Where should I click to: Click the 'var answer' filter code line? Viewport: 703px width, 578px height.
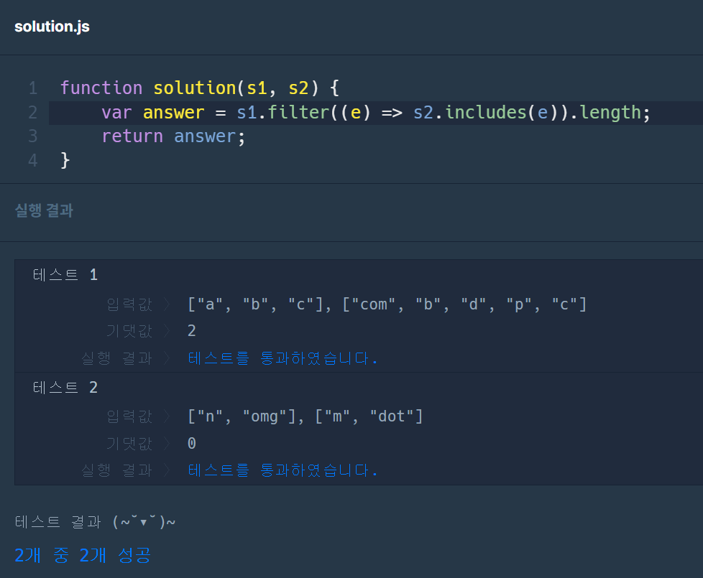click(x=376, y=113)
